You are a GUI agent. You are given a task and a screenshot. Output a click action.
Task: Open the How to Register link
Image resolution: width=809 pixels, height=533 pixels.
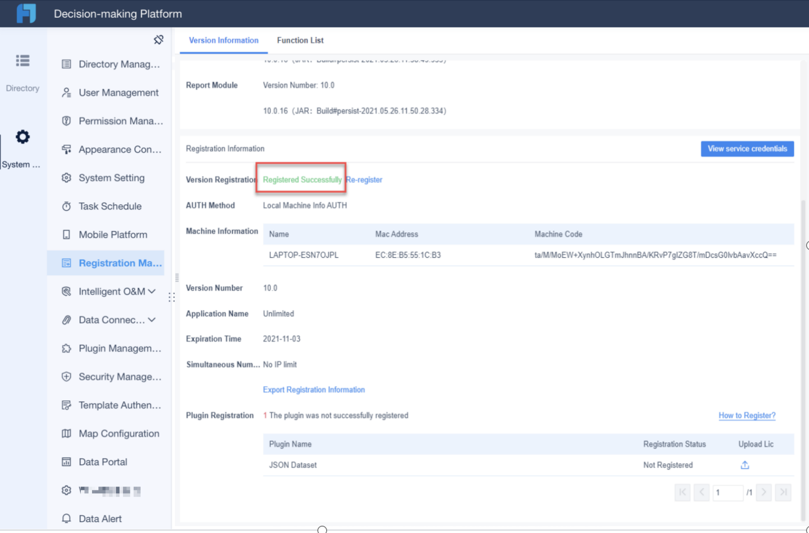[x=747, y=415]
